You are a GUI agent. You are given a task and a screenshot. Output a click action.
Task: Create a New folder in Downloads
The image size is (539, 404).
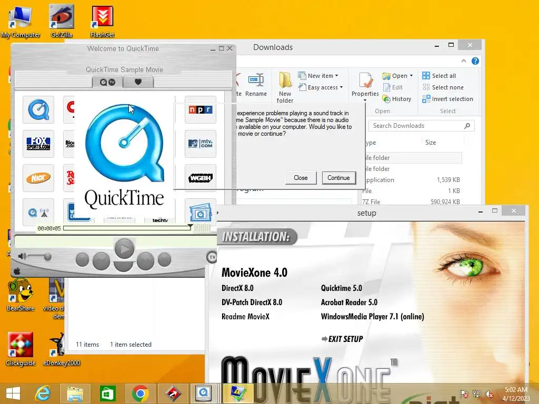[x=285, y=87]
